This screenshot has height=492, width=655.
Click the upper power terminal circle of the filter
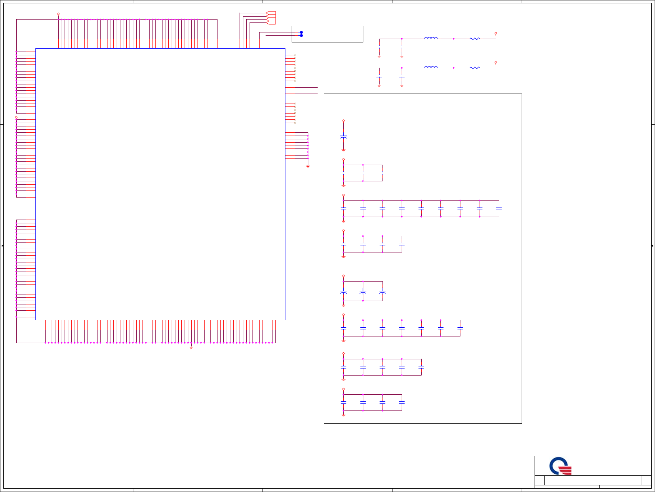click(495, 33)
